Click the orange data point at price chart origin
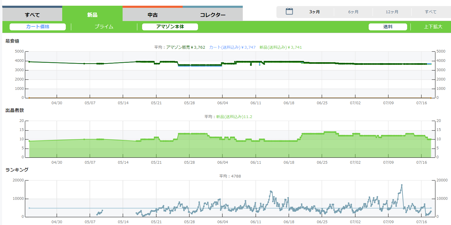This screenshot has height=225, width=451. pos(29,98)
